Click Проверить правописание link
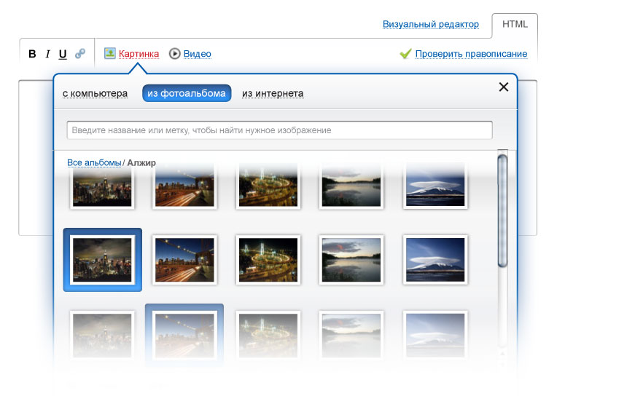The width and height of the screenshot is (635, 396). pos(471,54)
